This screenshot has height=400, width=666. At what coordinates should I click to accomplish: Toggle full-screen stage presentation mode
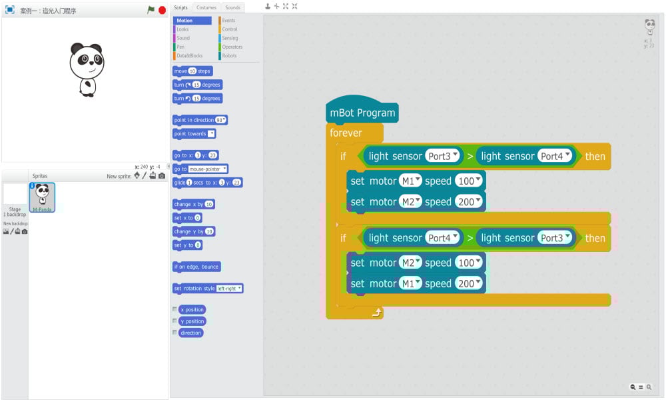(10, 10)
